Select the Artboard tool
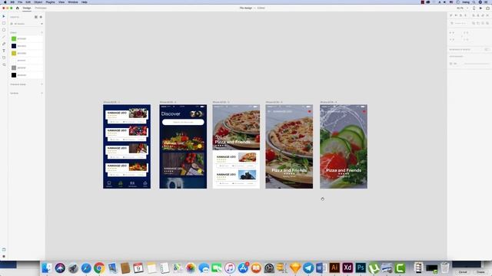Viewport: 492px width, 276px height. click(x=4, y=58)
